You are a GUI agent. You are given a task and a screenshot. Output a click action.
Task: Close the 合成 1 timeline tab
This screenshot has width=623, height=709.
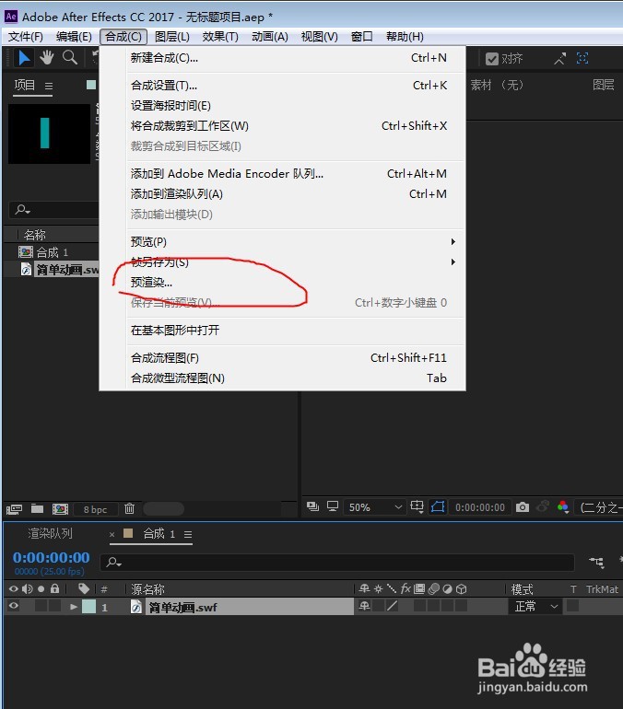tap(112, 534)
